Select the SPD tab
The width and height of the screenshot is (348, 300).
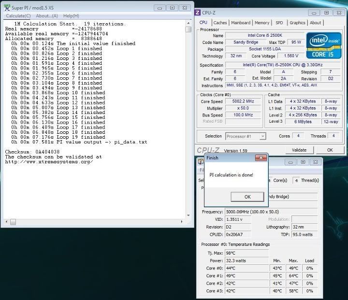click(279, 23)
